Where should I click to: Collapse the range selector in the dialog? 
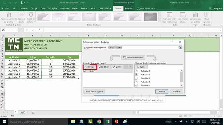[x=180, y=48]
